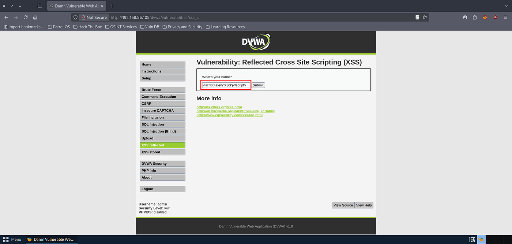Expand the Learning Resources bookmarks folder

point(225,27)
